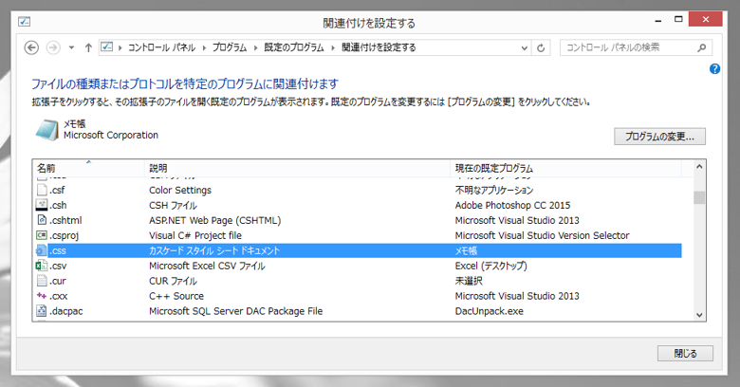The image size is (740, 387).
Task: Minimize the 関連付けを設定する window
Action: pyautogui.click(x=658, y=20)
